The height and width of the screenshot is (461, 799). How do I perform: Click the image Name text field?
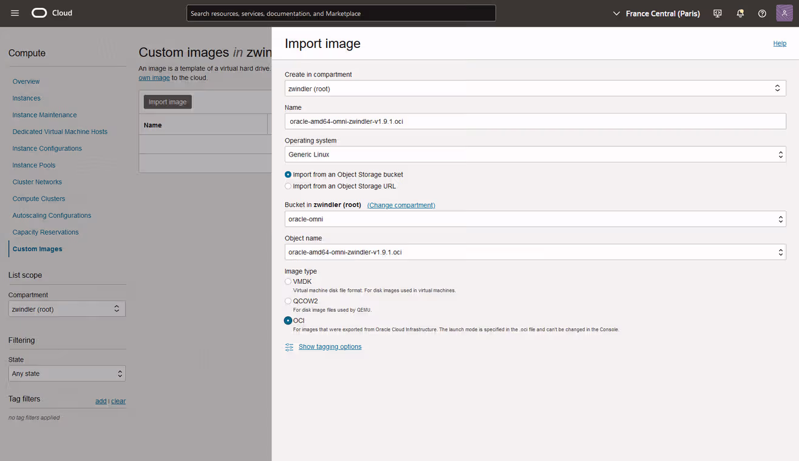tap(535, 121)
